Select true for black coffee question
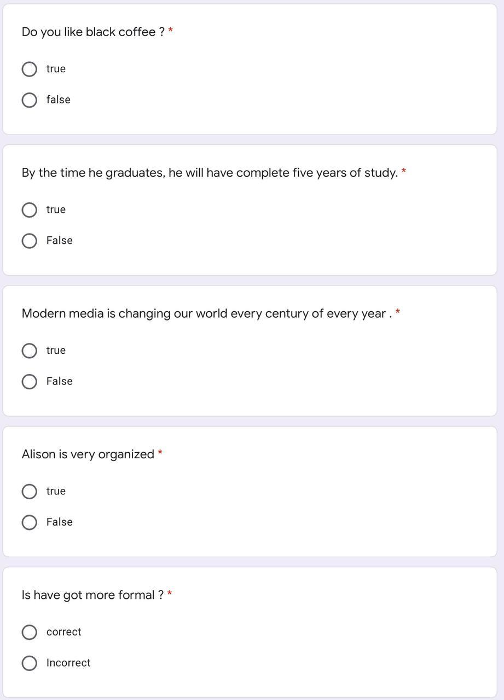 pos(30,69)
